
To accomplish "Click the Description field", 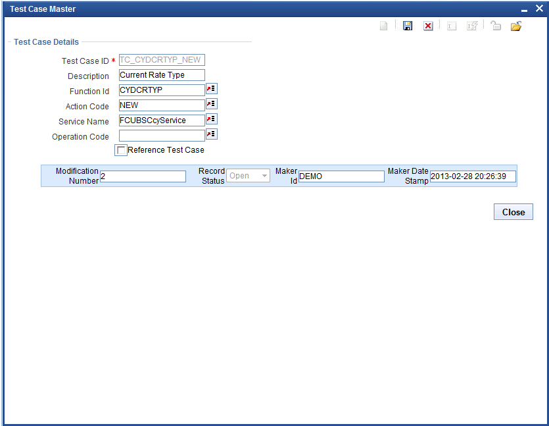I will point(162,75).
